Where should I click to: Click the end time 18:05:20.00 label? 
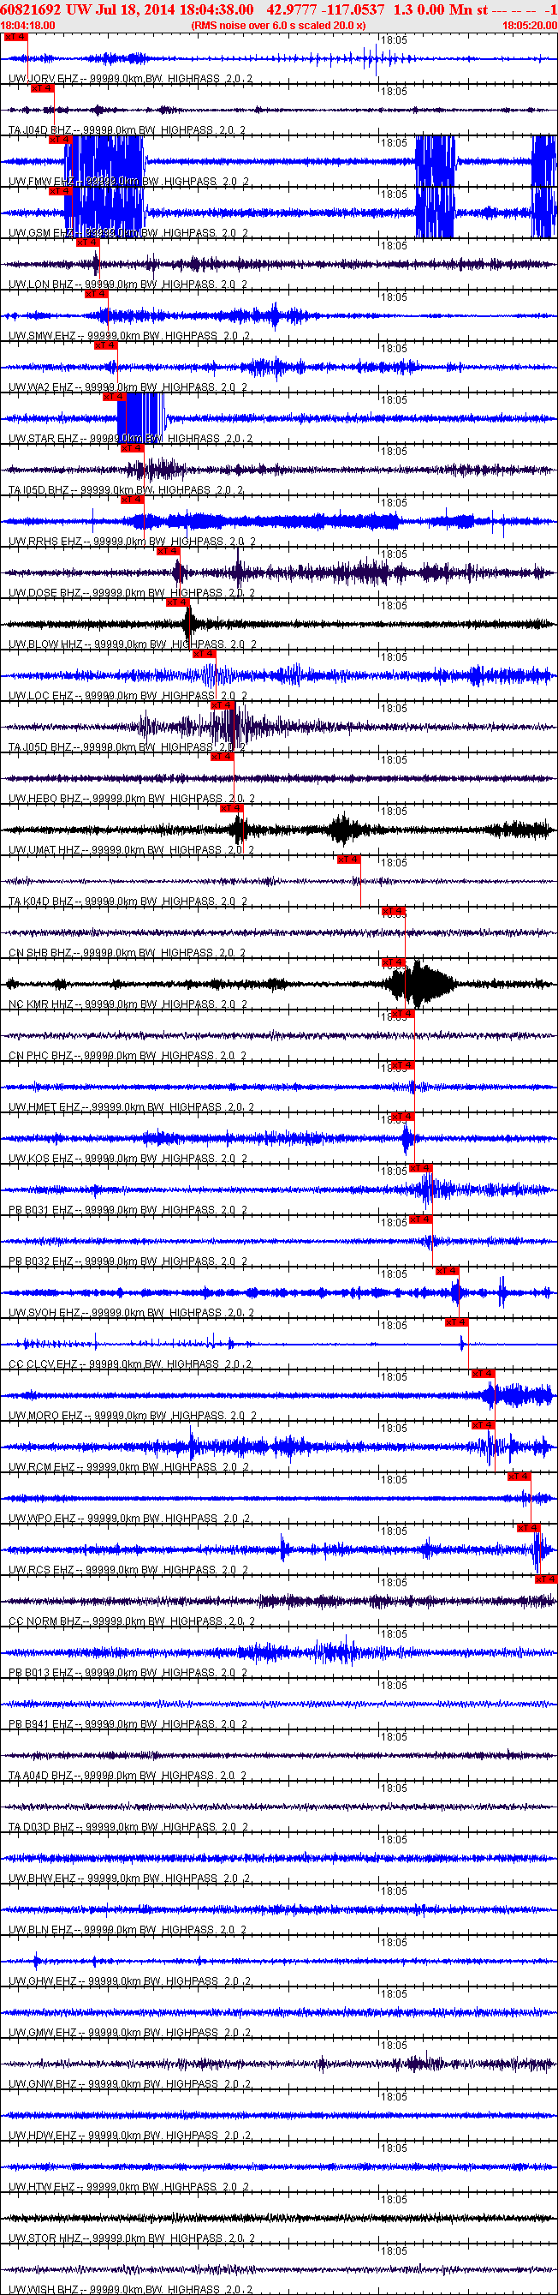click(x=530, y=26)
